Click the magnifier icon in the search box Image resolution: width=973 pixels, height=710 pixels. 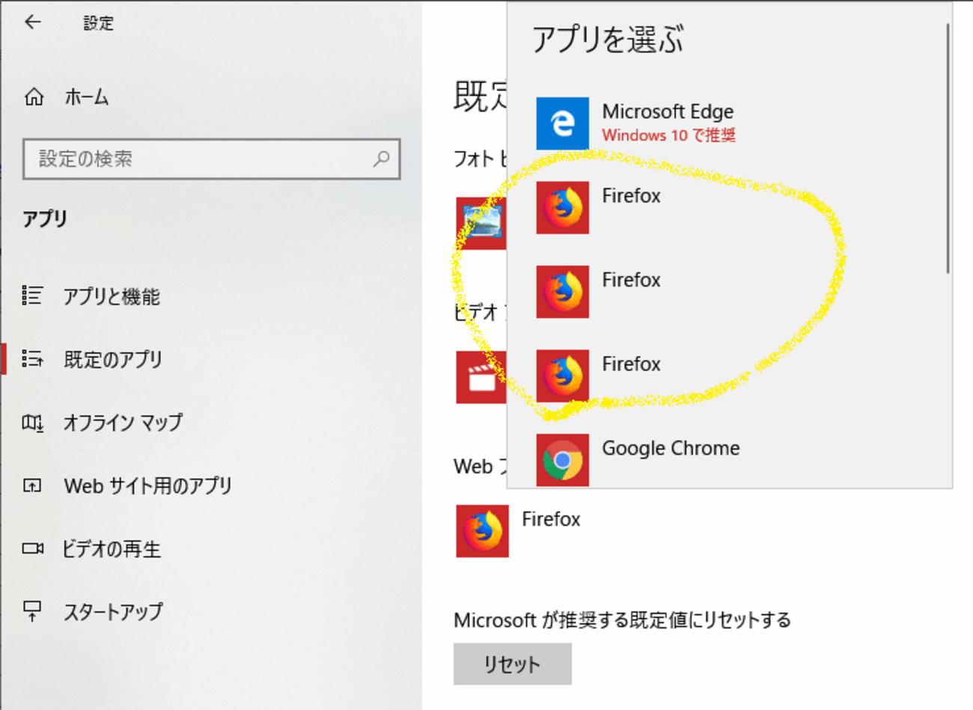point(382,159)
